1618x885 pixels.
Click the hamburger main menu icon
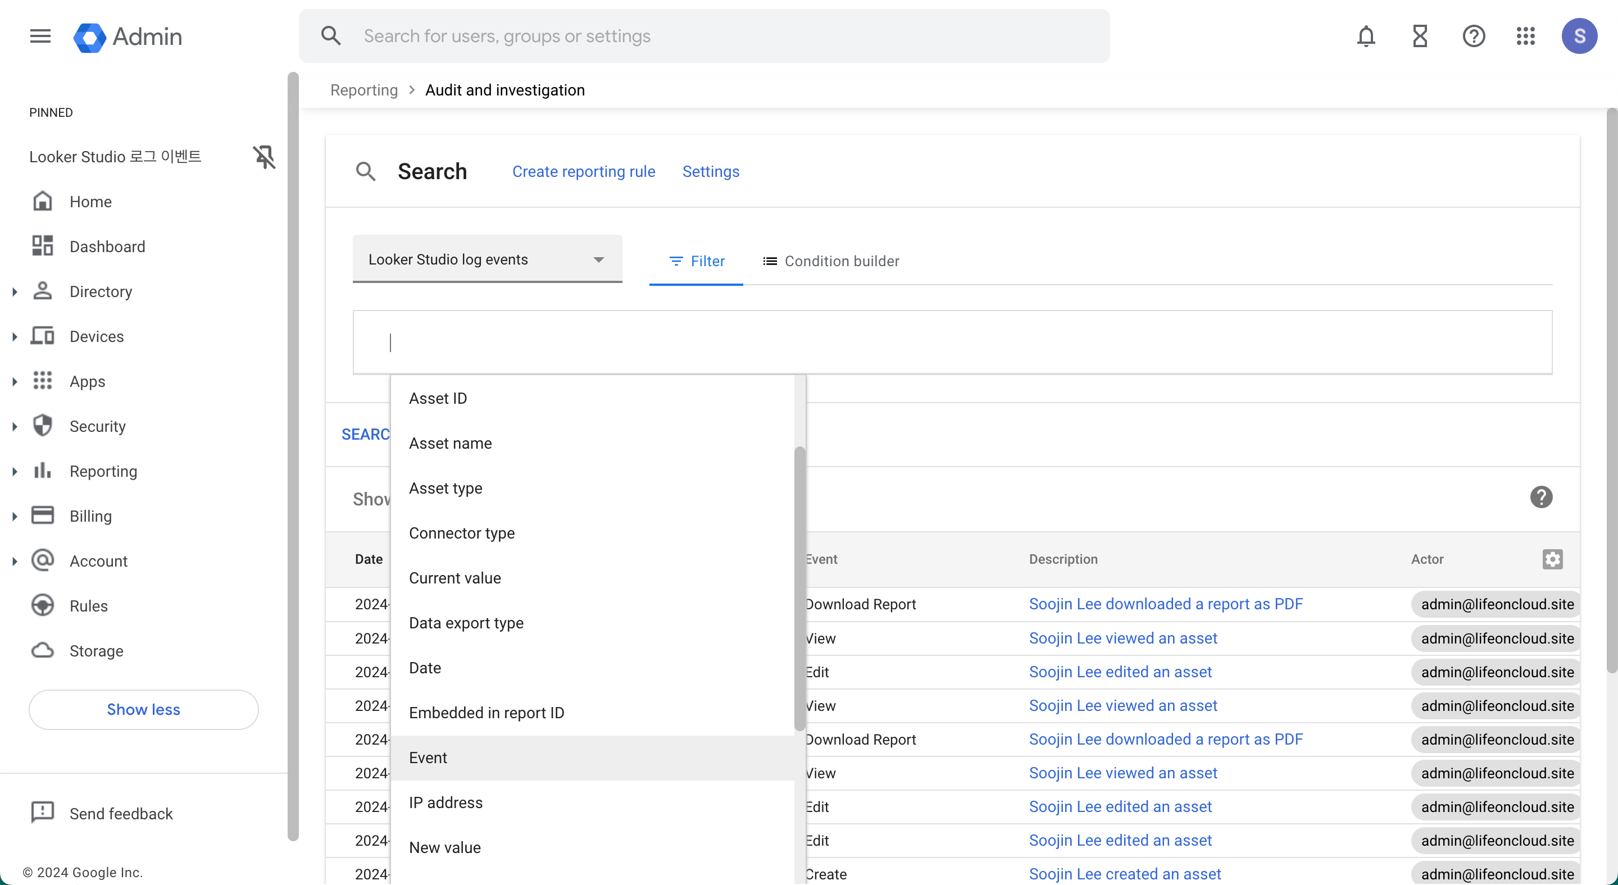pyautogui.click(x=40, y=37)
